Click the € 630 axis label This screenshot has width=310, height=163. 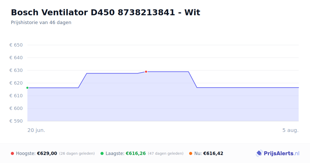coord(16,70)
